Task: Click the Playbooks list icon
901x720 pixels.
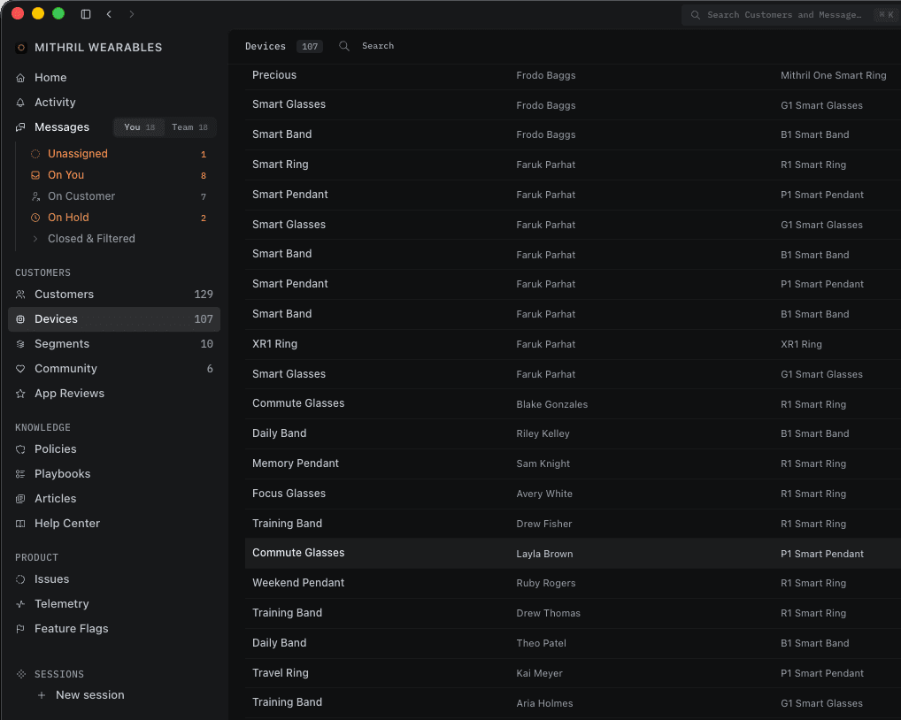Action: [20, 474]
